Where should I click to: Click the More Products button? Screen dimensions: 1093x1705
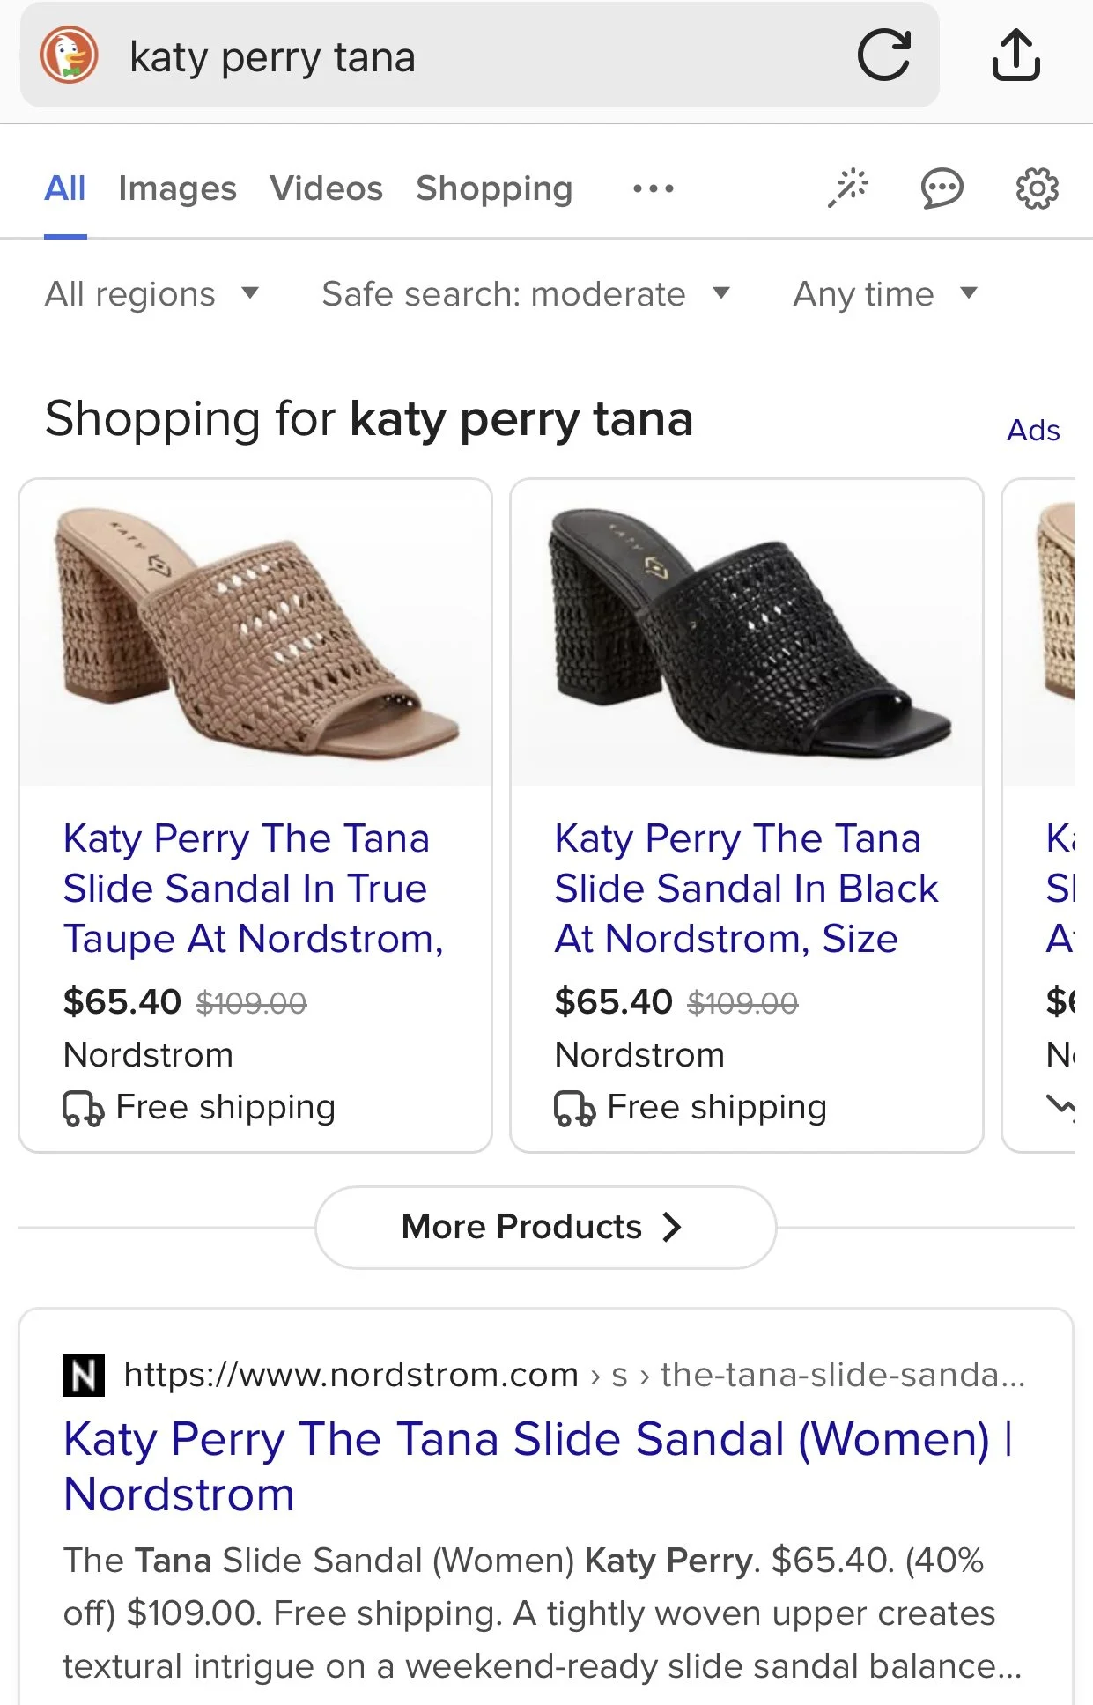coord(544,1227)
